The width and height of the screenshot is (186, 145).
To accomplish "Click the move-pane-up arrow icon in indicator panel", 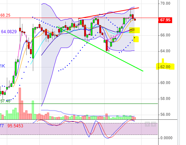I will (x=147, y=124).
